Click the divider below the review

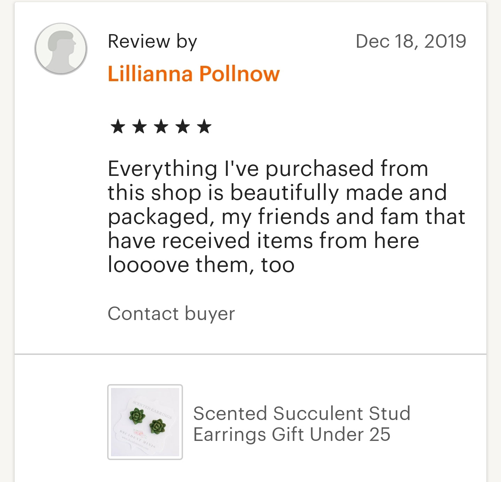(x=250, y=354)
